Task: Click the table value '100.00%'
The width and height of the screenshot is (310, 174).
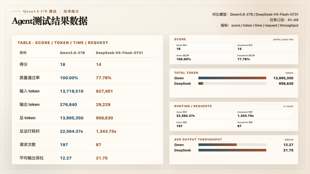Action: coord(69,78)
